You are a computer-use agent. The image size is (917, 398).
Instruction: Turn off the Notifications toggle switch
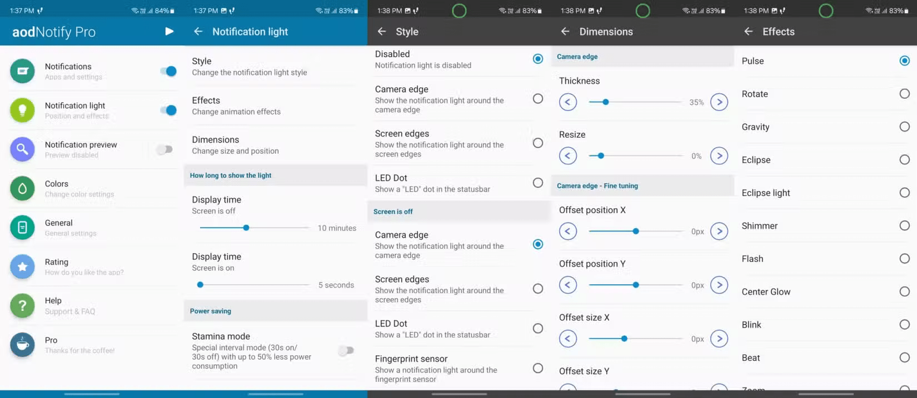[168, 71]
